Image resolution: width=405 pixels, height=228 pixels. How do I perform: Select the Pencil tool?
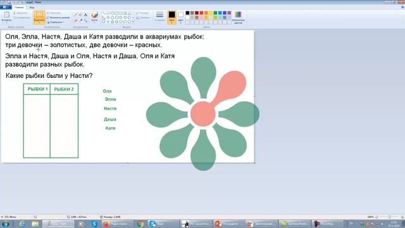pos(75,15)
